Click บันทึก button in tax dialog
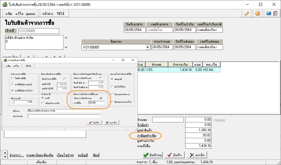 coord(94,123)
